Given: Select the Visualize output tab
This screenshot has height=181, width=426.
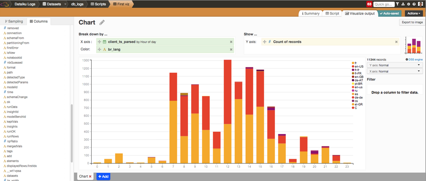Looking at the screenshot, I should [x=360, y=14].
